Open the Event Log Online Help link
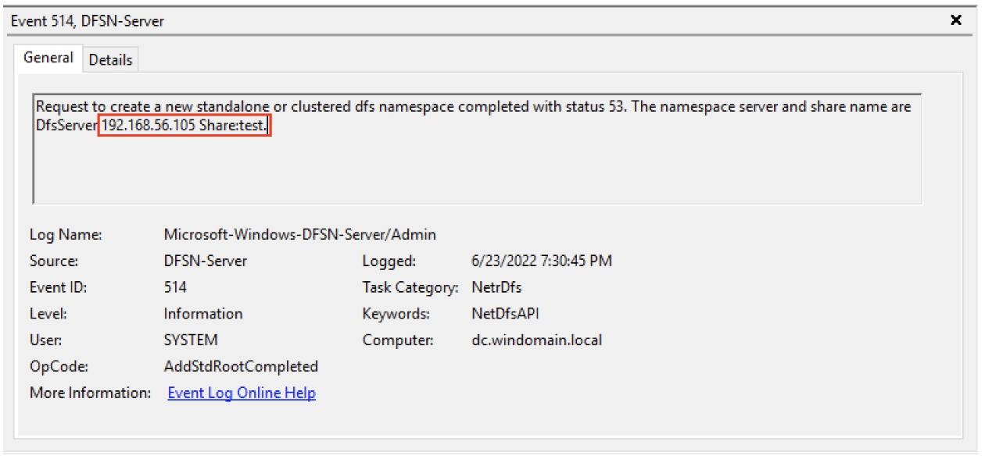This screenshot has width=985, height=459. pos(242,393)
